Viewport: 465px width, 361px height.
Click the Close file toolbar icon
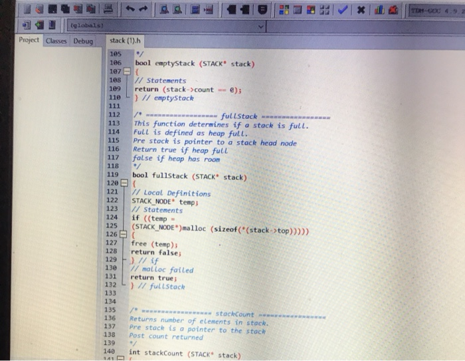tap(78, 9)
